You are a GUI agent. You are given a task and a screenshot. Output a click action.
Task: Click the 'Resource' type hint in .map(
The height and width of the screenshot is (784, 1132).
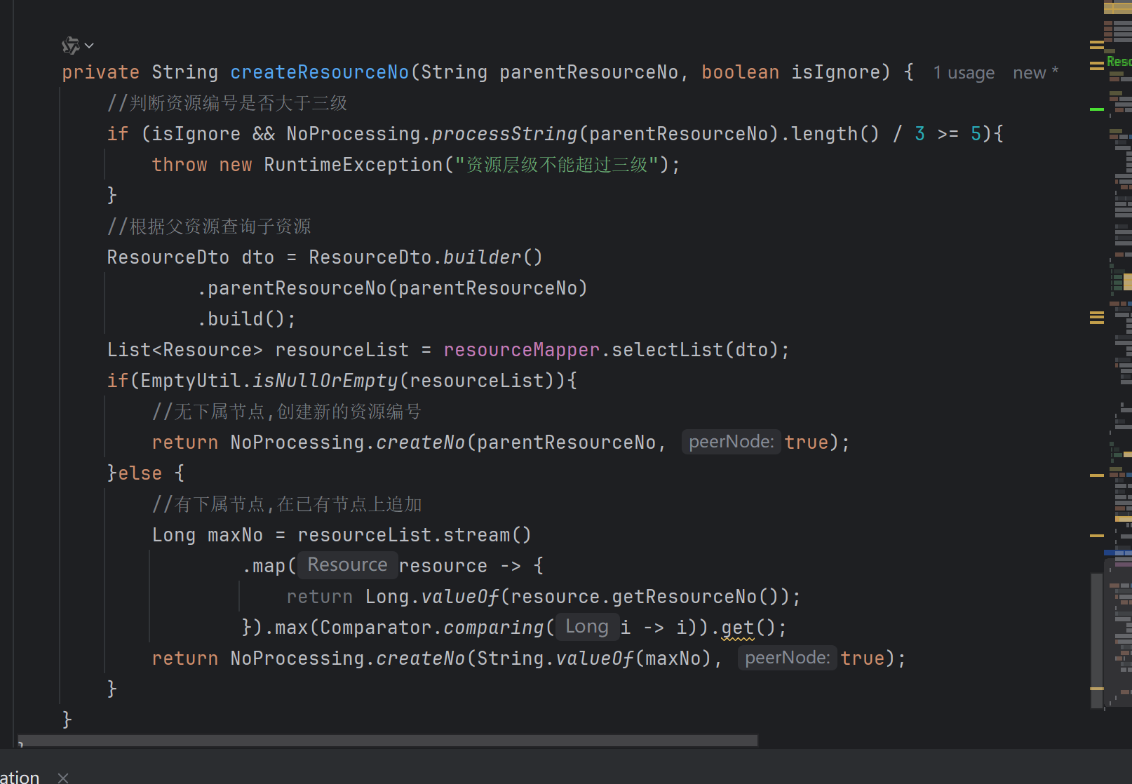coord(347,565)
